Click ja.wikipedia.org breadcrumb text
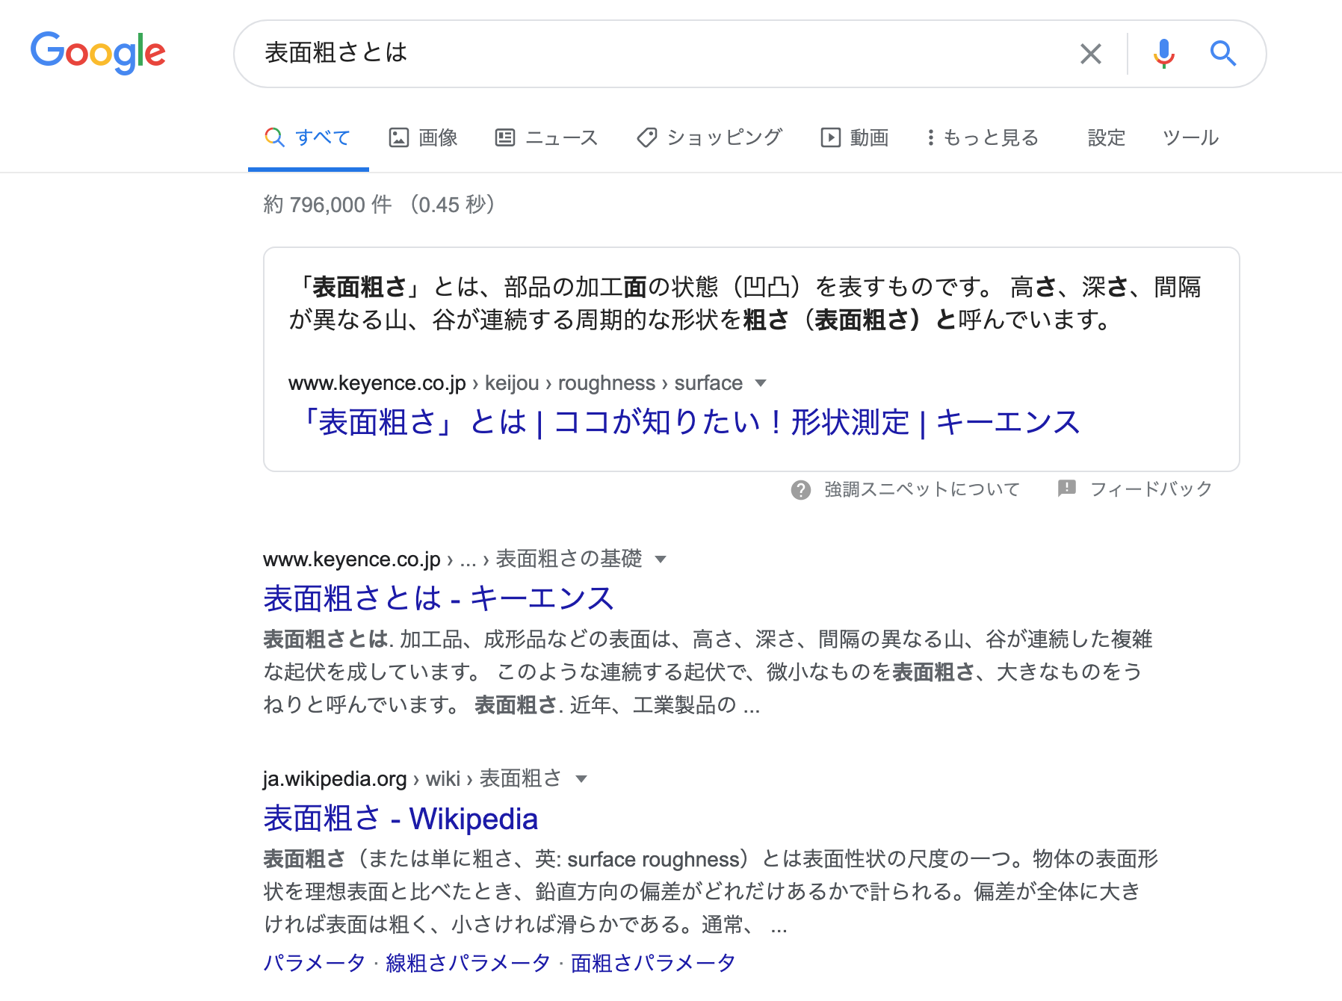Image resolution: width=1342 pixels, height=1001 pixels. coord(335,779)
